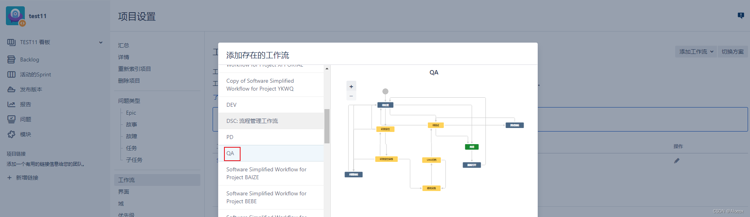This screenshot has height=217, width=750.
Task: Click the test11 project avatar icon
Action: tap(15, 16)
